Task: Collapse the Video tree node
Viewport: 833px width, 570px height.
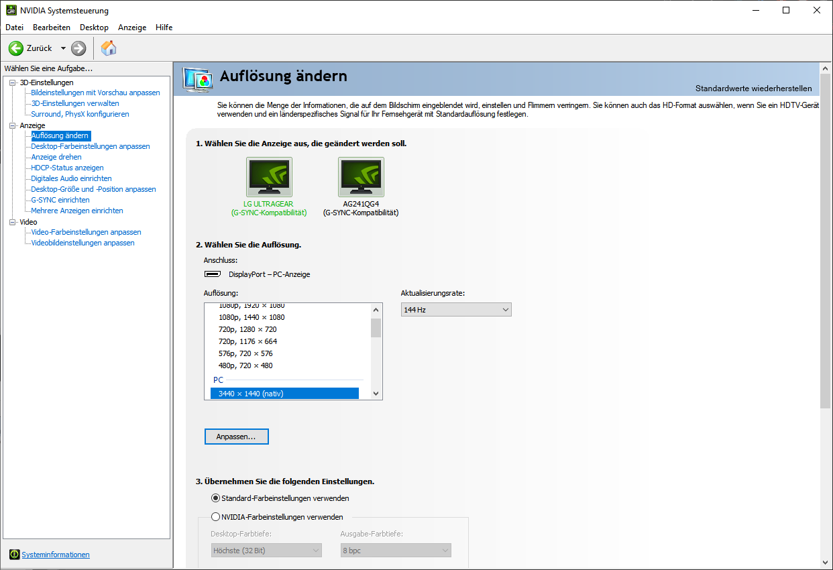Action: pos(12,222)
